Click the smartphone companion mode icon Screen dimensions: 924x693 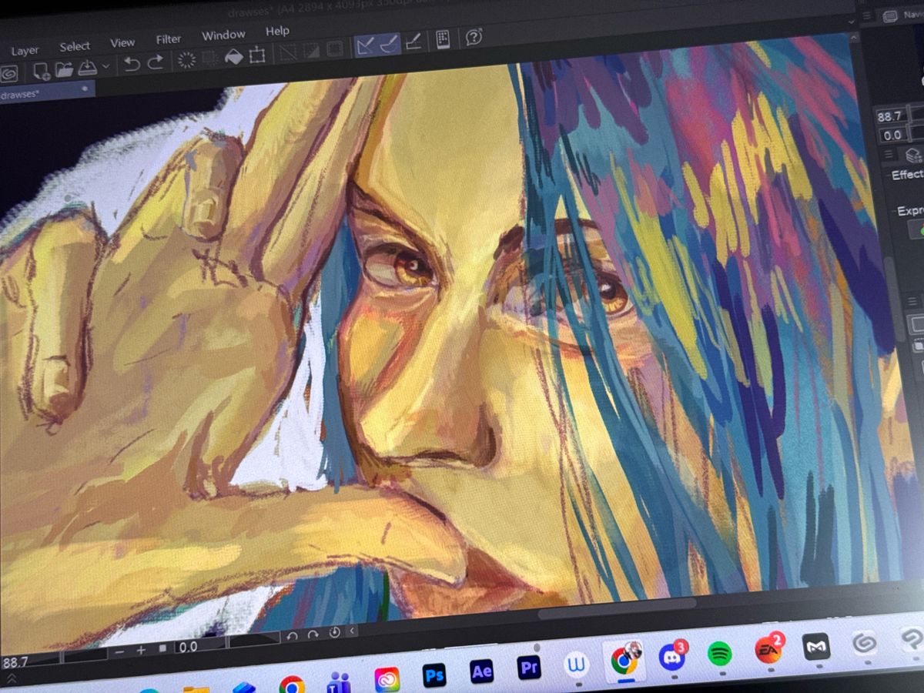coord(443,39)
